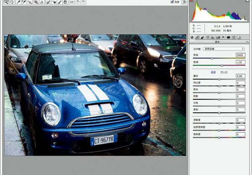Select the Crop tool
Screen dimensions: 252x175
pos(36,2)
